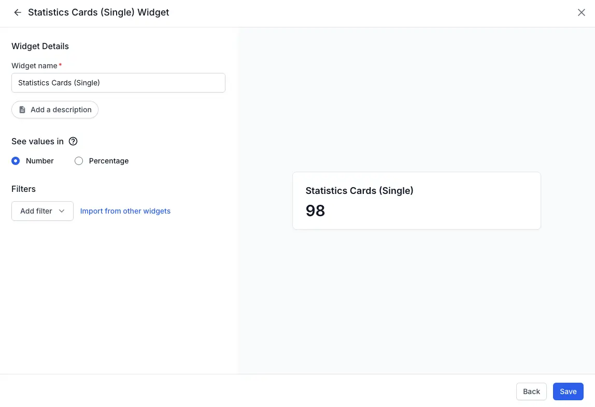The height and width of the screenshot is (407, 595).
Task: Click the document icon in Add a description
Action: pos(22,110)
